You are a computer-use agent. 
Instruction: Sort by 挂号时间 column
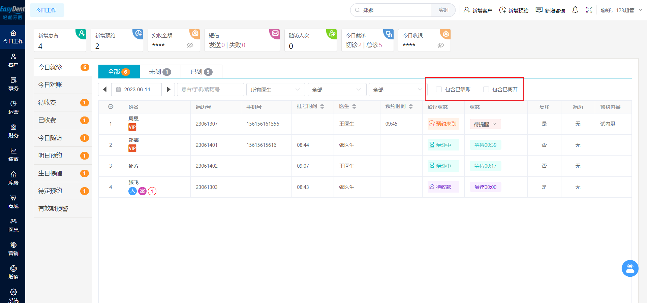tap(322, 106)
